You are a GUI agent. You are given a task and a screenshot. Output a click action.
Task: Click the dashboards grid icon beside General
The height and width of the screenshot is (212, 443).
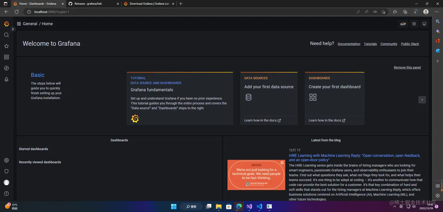point(19,24)
